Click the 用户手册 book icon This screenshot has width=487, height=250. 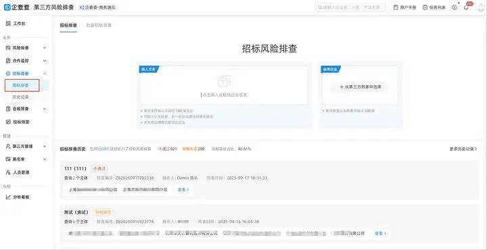(396, 7)
